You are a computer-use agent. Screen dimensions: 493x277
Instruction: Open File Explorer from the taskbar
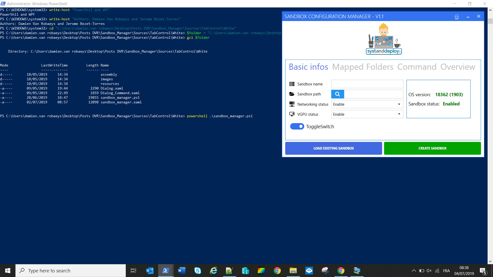293,271
